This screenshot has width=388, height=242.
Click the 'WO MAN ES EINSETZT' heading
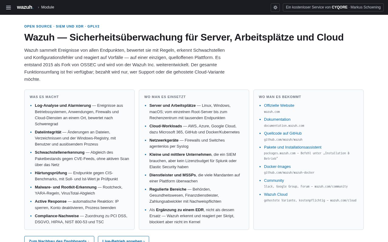(x=165, y=97)
